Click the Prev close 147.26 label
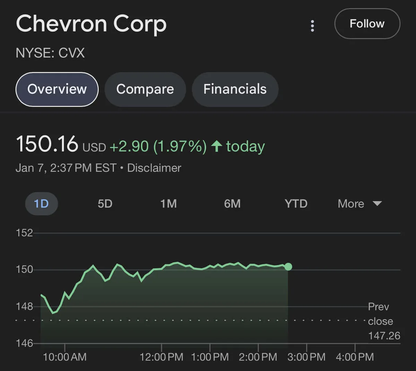 click(383, 321)
